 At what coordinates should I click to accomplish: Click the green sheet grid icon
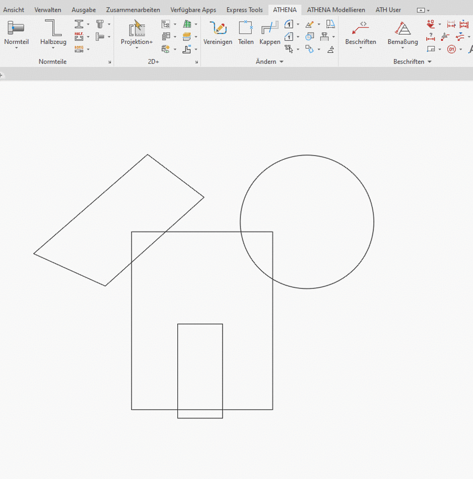click(x=187, y=24)
